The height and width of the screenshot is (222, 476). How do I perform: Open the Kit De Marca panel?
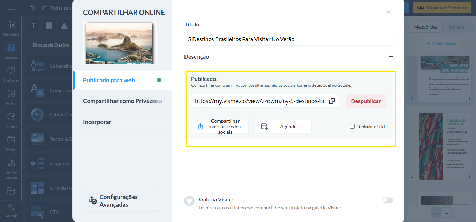(11, 169)
